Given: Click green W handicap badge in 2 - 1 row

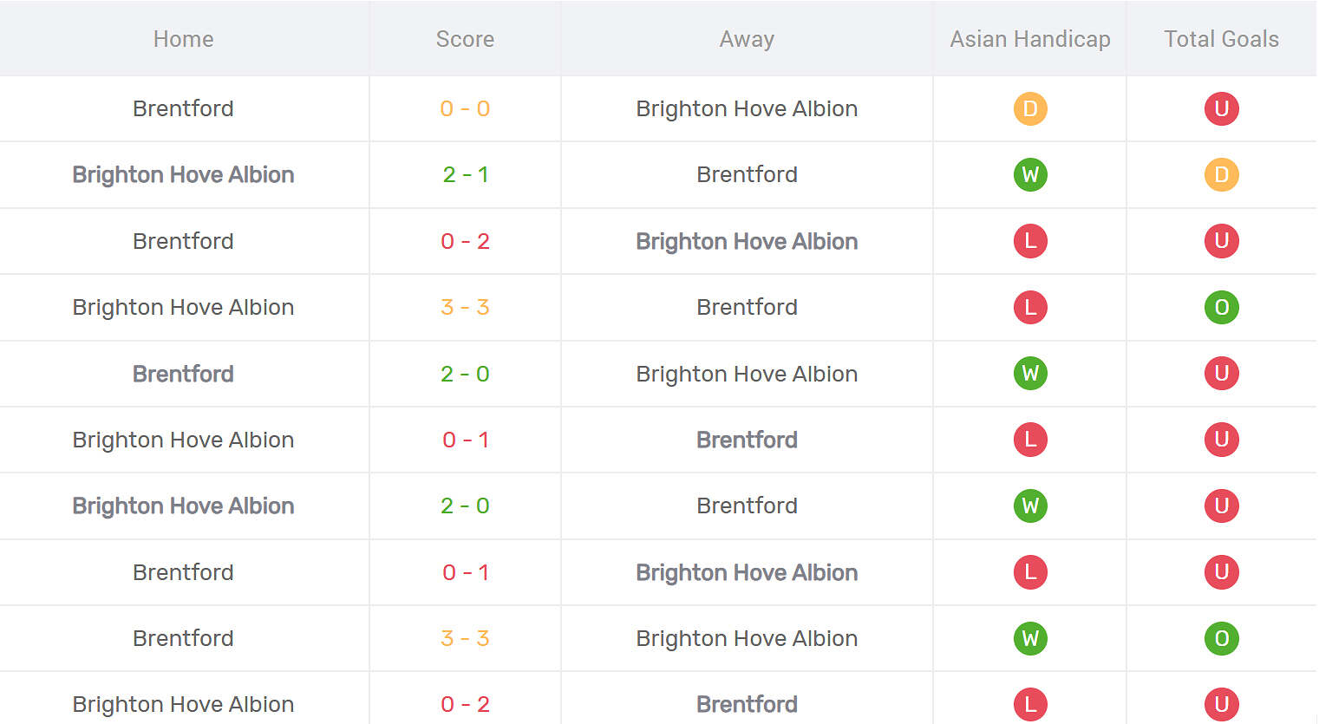Looking at the screenshot, I should 1030,175.
